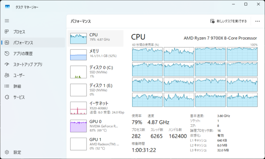Viewport: 265px width, 159px height.
Task: Open the ユーザー users page icon
Action: [7, 75]
